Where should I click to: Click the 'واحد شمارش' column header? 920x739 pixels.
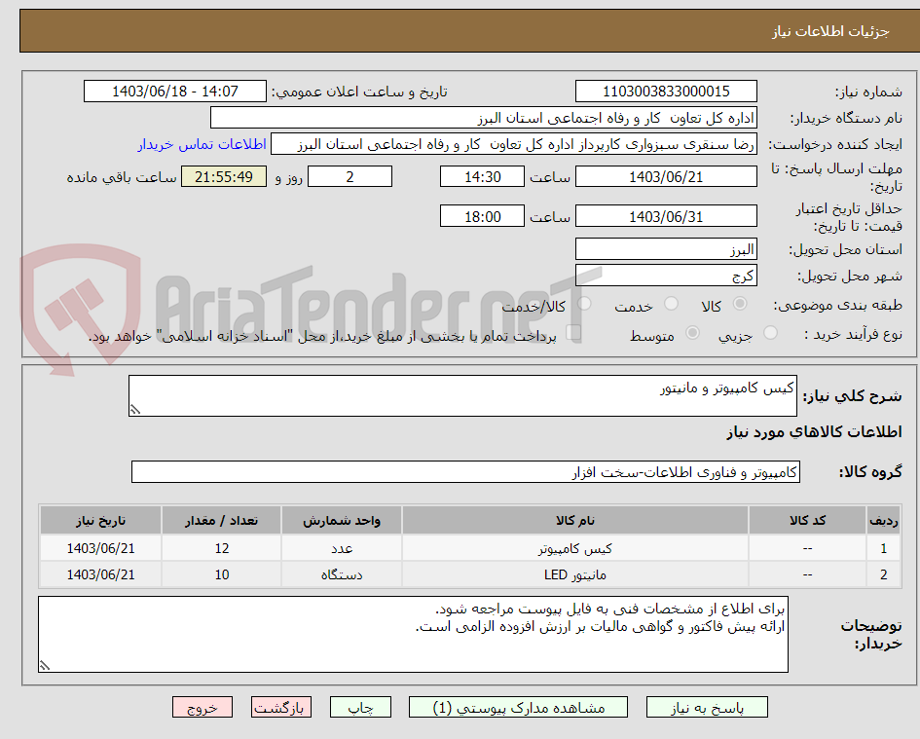click(x=342, y=521)
